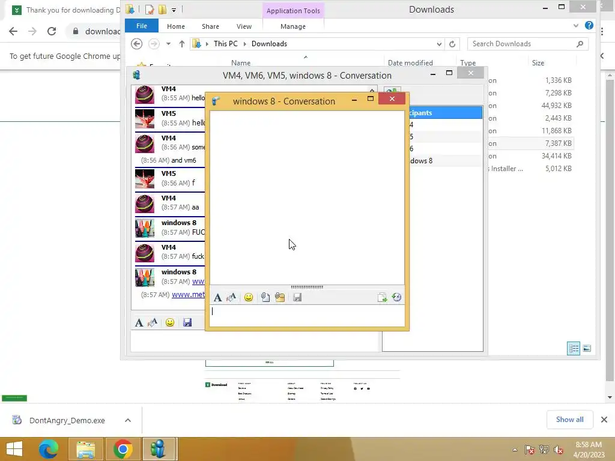The image size is (615, 461).
Task: Click the Participants header in group conversation
Action: coord(446,113)
